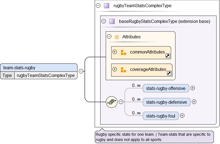
Task: Expand the commonAttributes group
Action: (115, 52)
